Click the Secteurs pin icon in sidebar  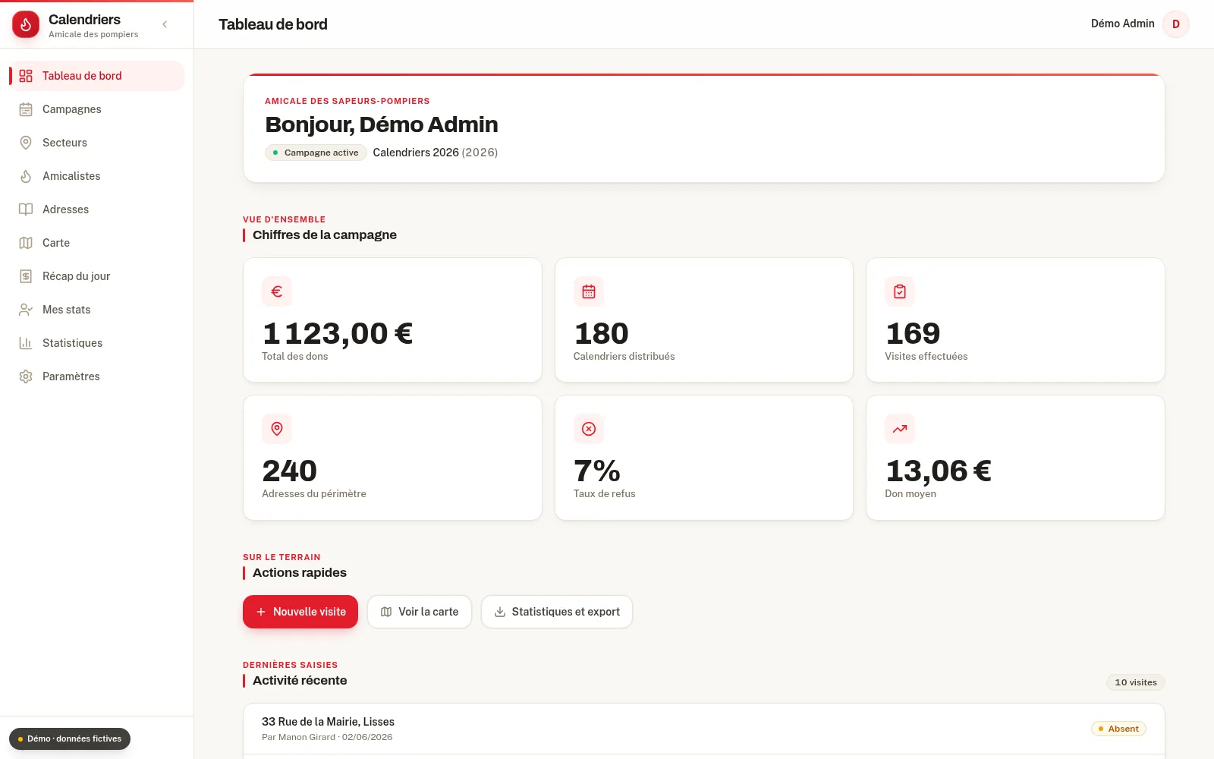point(26,143)
